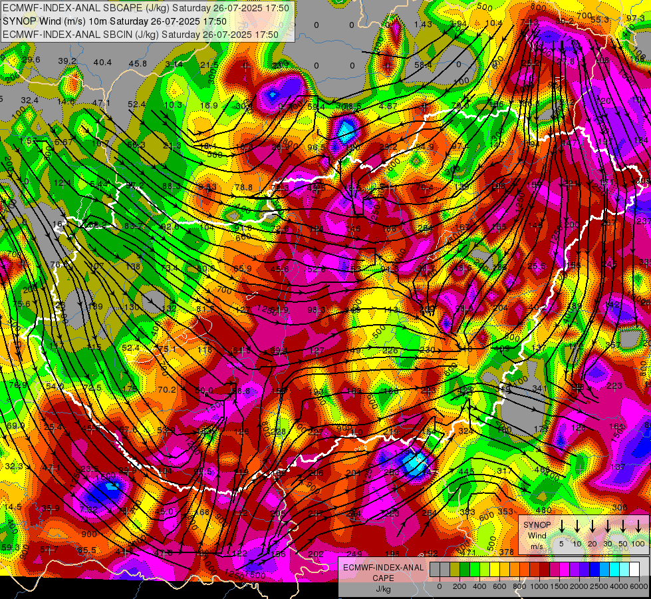This screenshot has height=599, width=651.
Task: Pick the white swatch ending the CAPE scale
Action: (635, 570)
